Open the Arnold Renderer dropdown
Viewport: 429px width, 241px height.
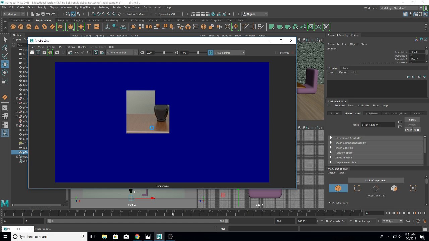(x=122, y=52)
